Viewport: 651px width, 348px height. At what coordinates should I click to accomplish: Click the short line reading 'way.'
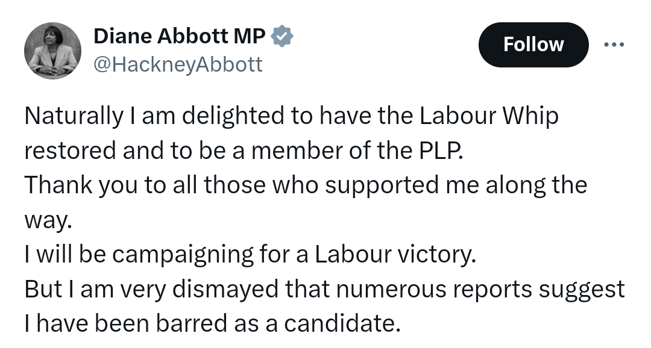49,220
